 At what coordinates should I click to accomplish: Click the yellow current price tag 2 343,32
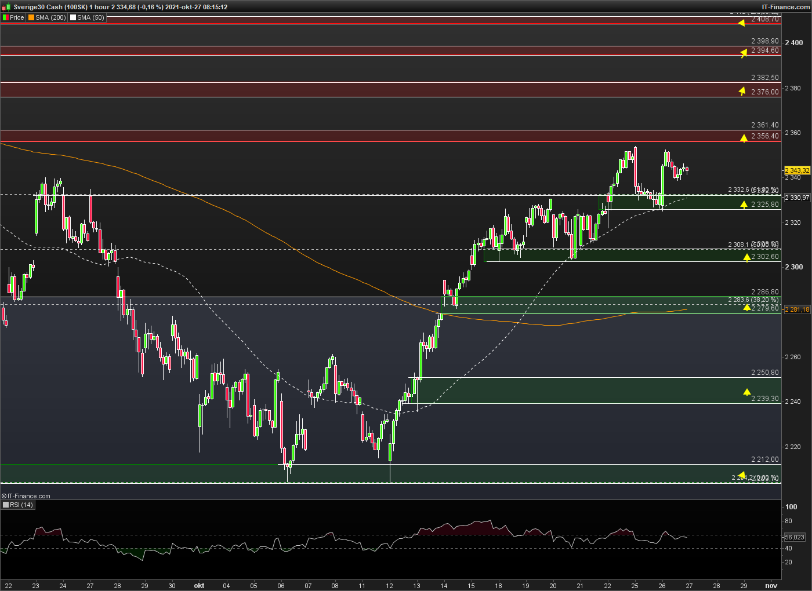pyautogui.click(x=797, y=170)
